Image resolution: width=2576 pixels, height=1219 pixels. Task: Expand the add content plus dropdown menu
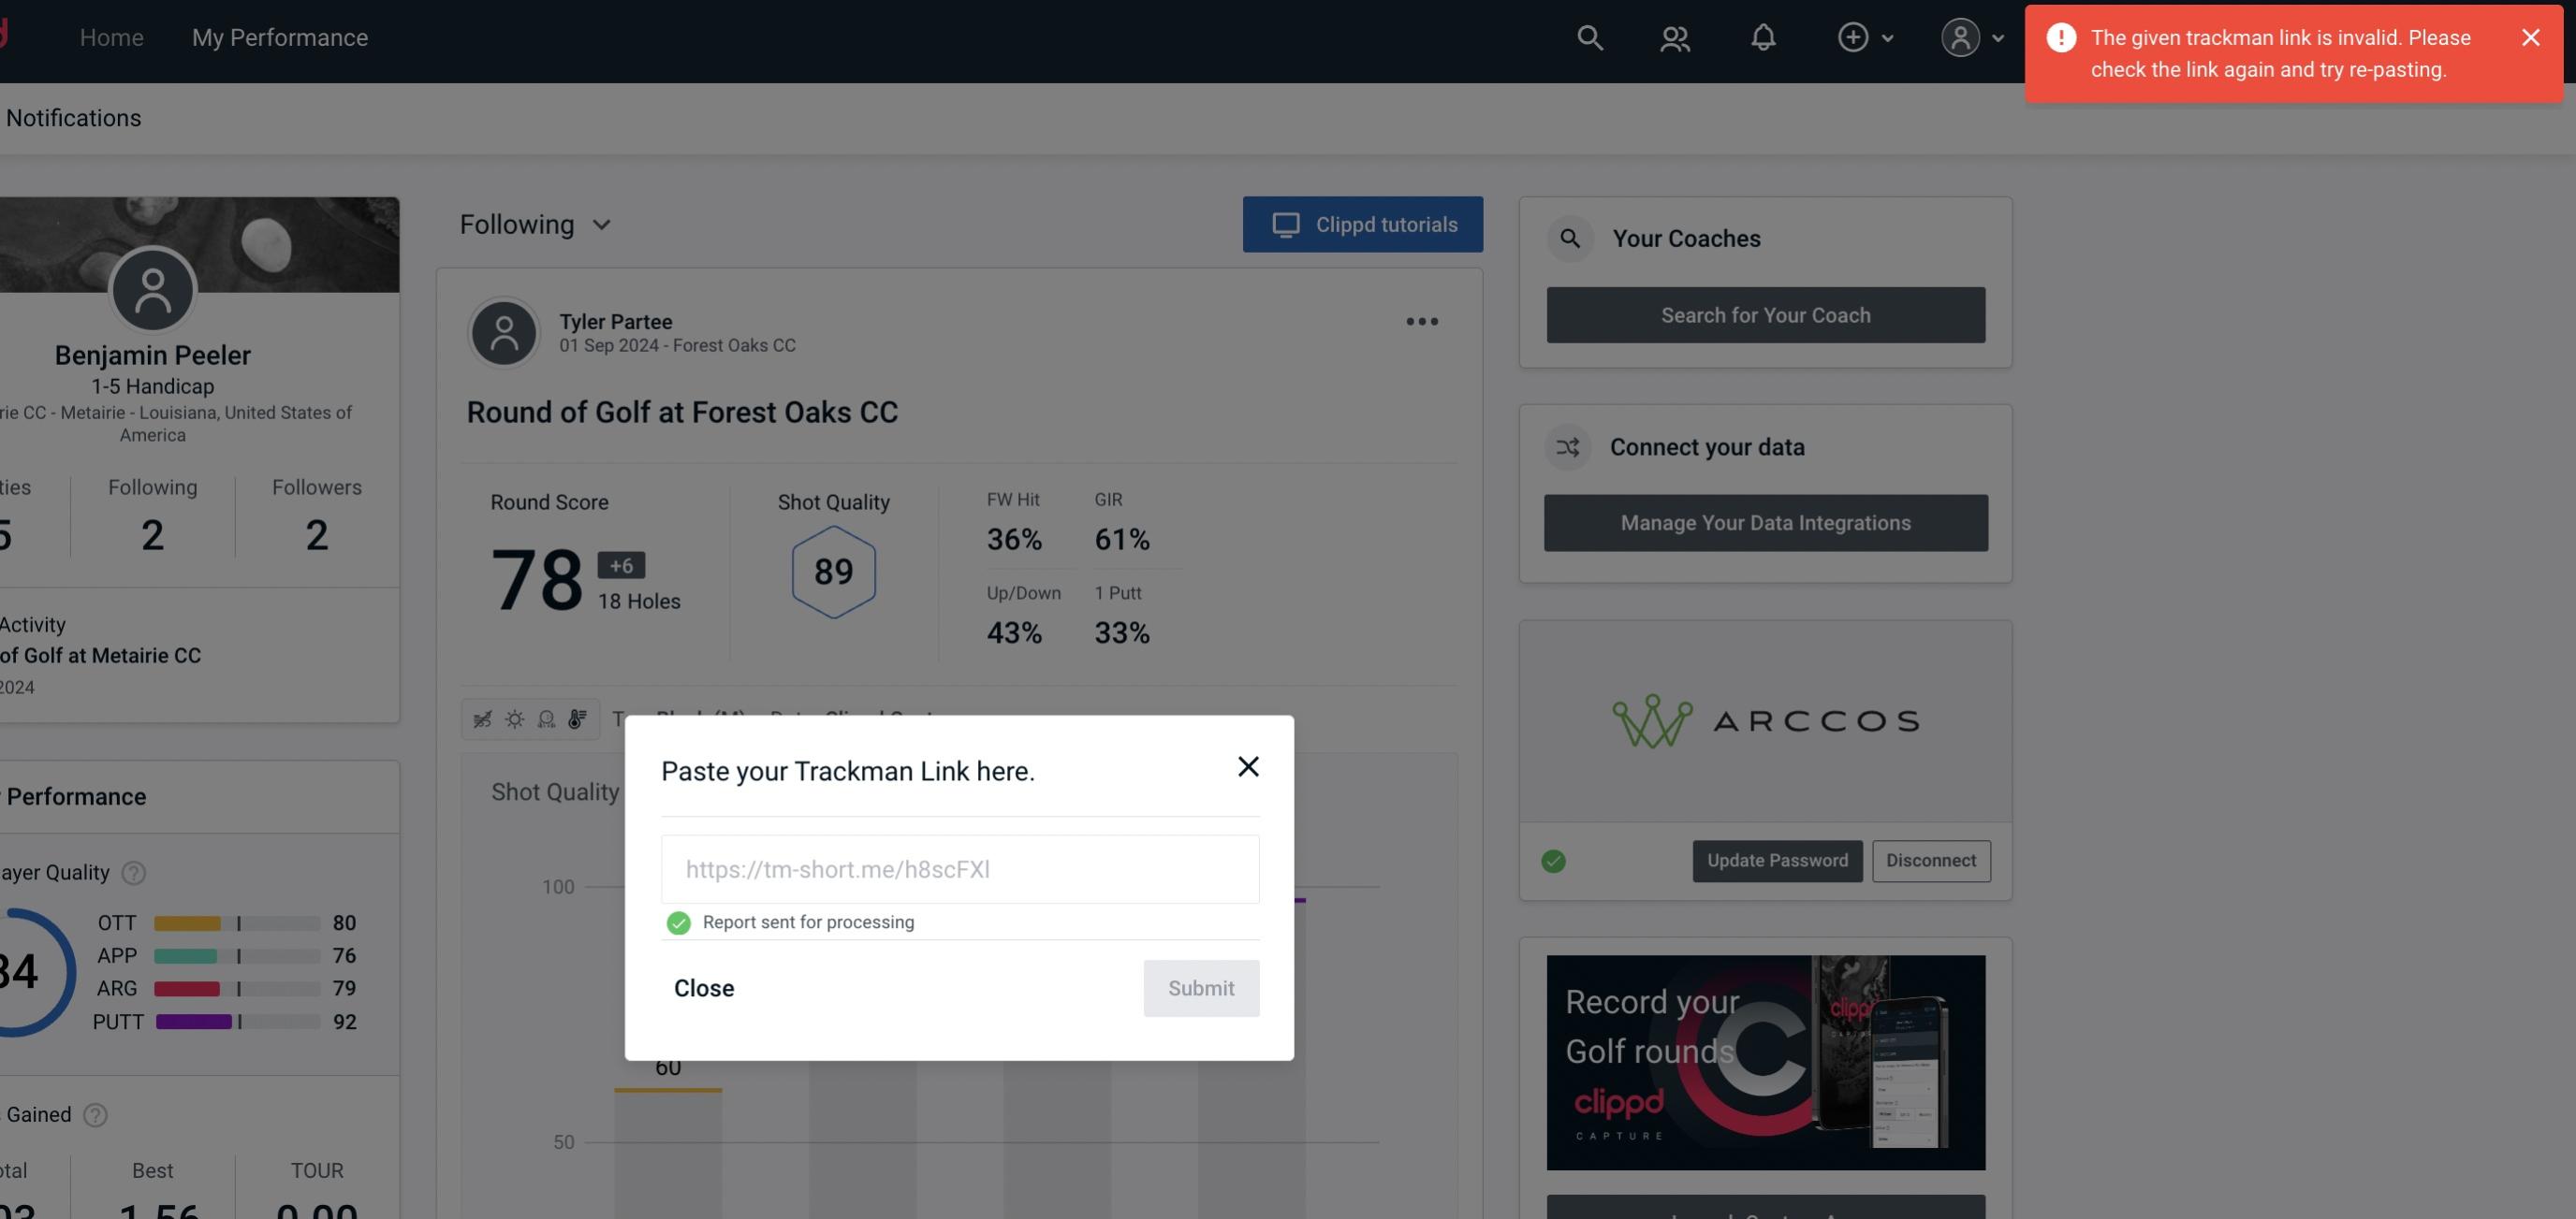pyautogui.click(x=1884, y=35)
